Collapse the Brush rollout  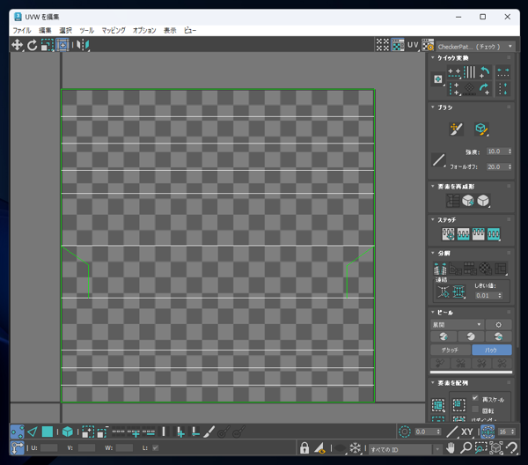433,107
